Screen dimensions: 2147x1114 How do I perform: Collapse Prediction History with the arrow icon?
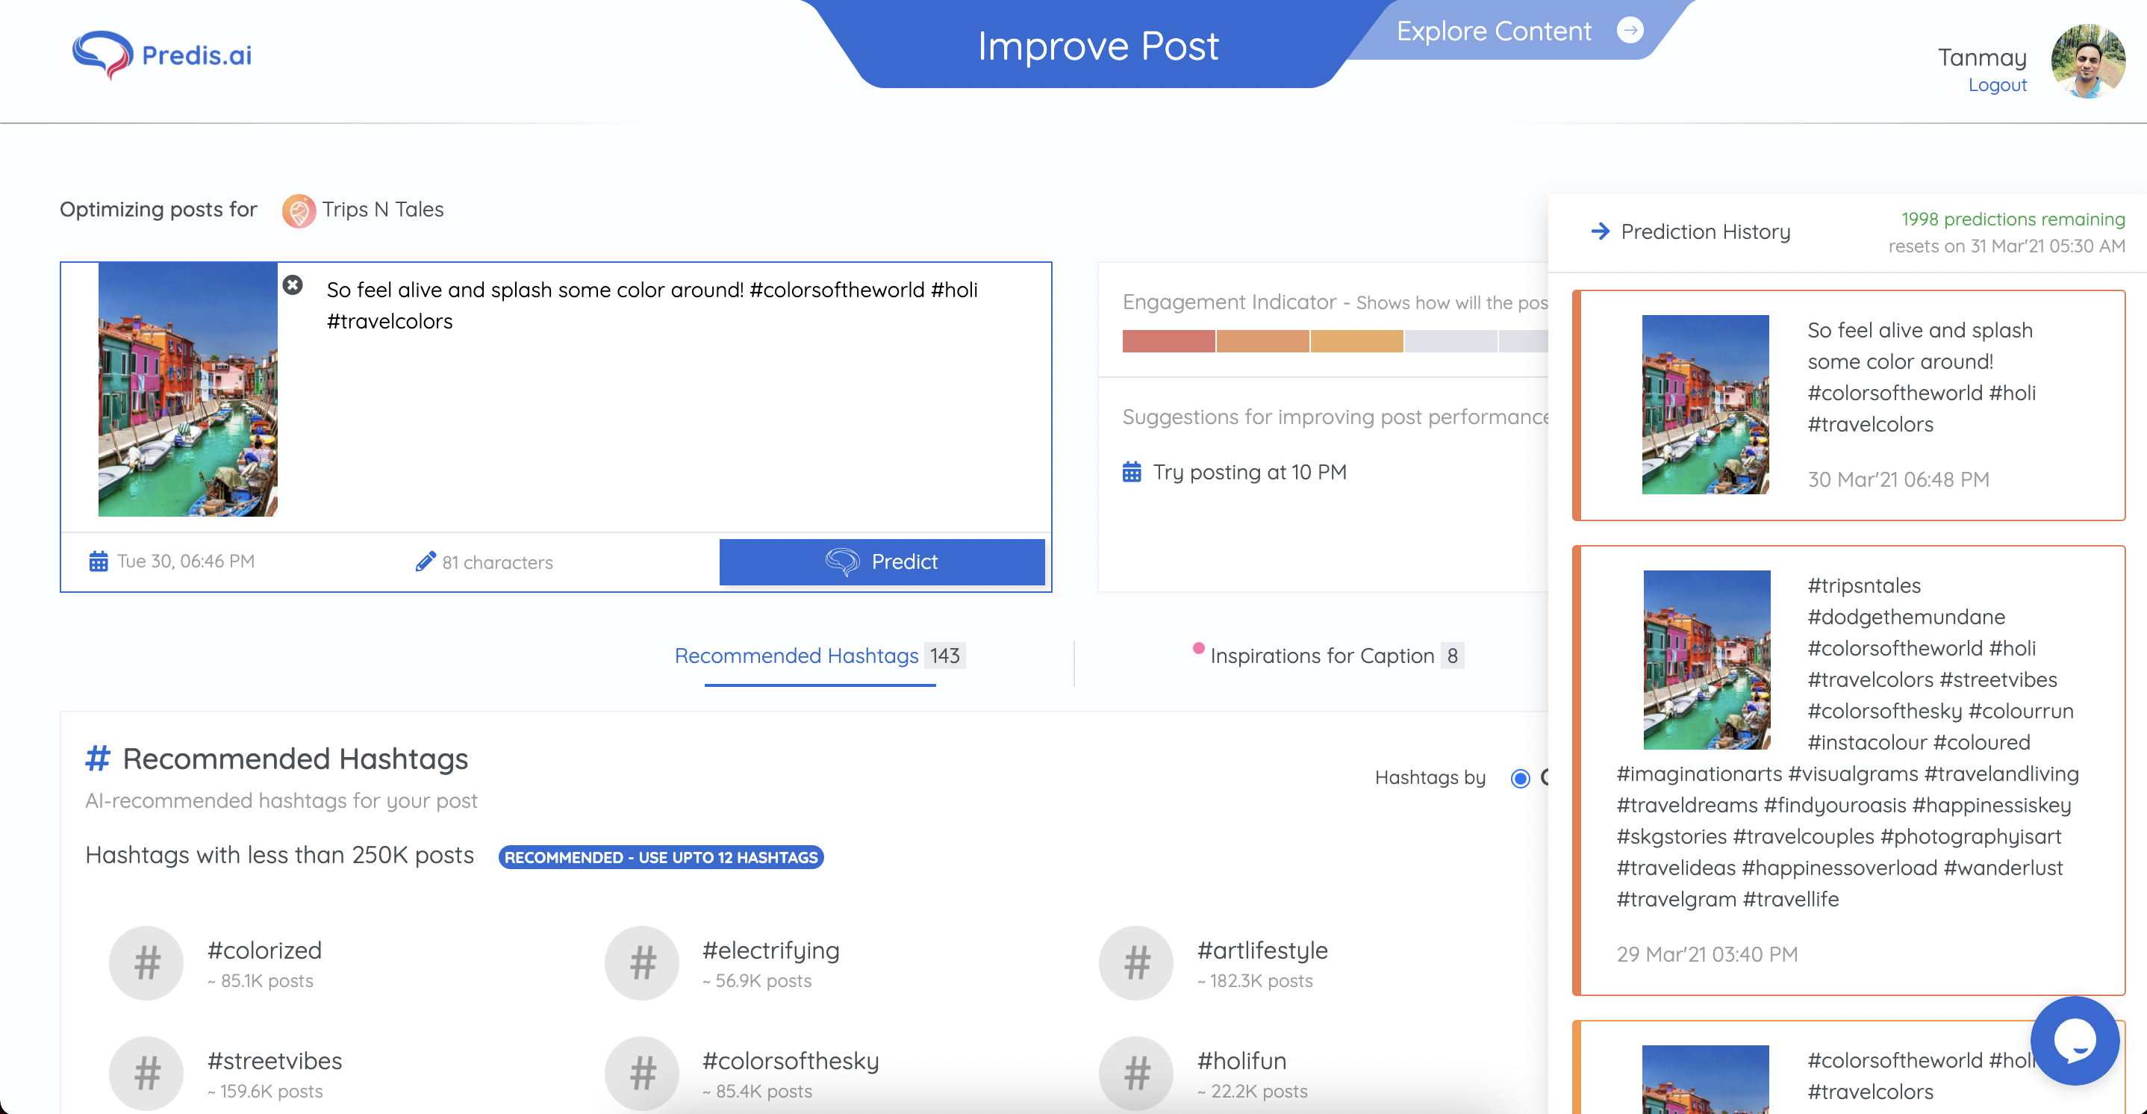coord(1599,231)
